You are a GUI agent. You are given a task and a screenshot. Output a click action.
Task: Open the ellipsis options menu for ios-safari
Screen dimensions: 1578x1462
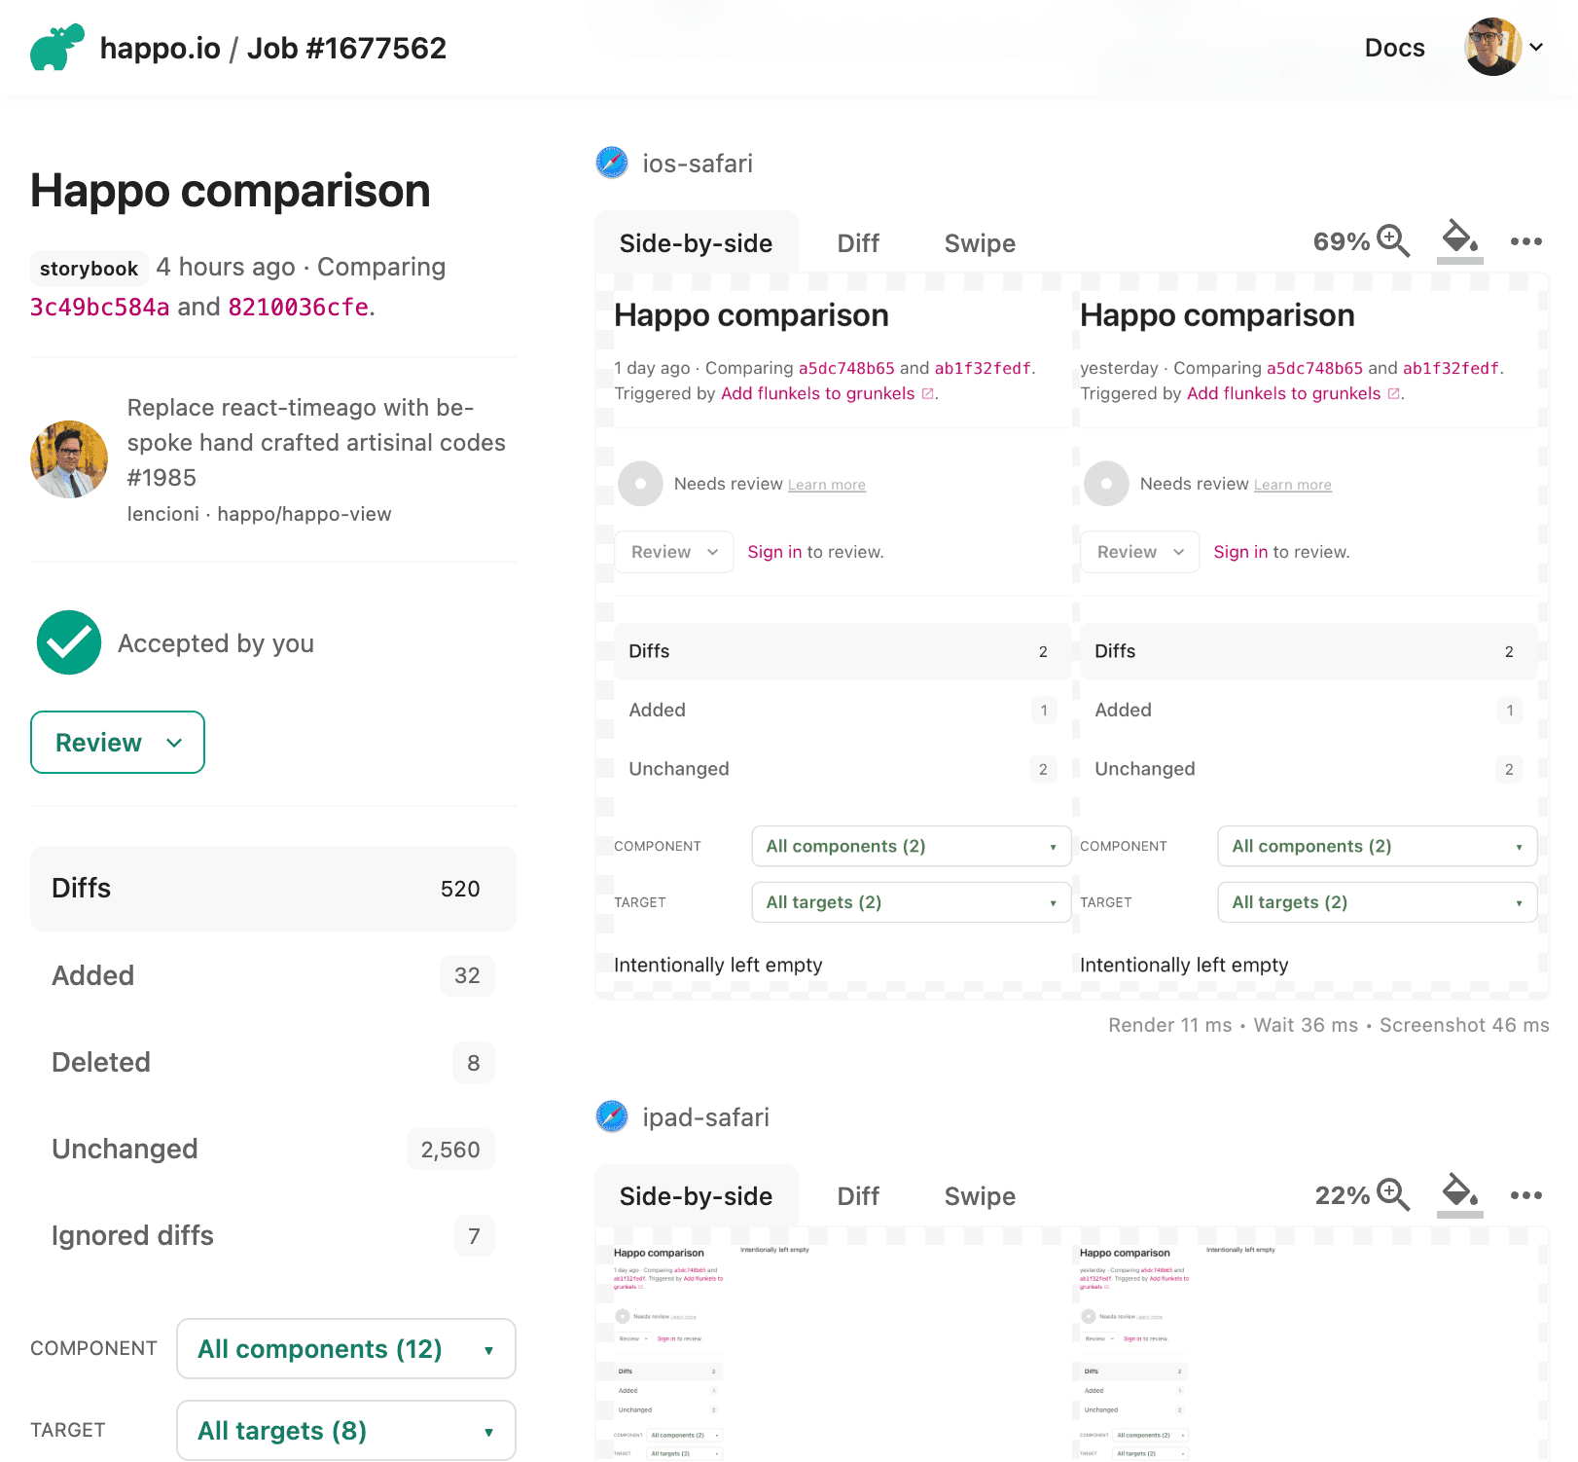(1524, 241)
